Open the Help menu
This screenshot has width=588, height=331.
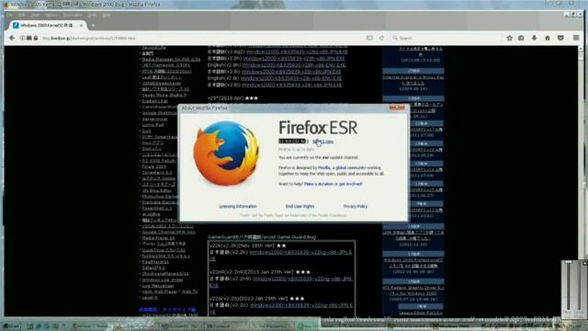(107, 15)
